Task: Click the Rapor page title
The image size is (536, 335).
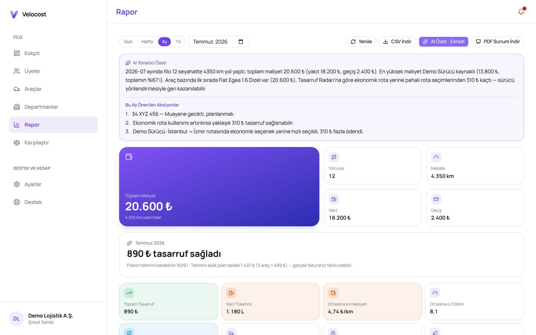Action: 127,12
